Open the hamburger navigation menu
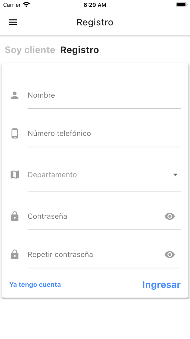The image size is (190, 339). (x=13, y=22)
